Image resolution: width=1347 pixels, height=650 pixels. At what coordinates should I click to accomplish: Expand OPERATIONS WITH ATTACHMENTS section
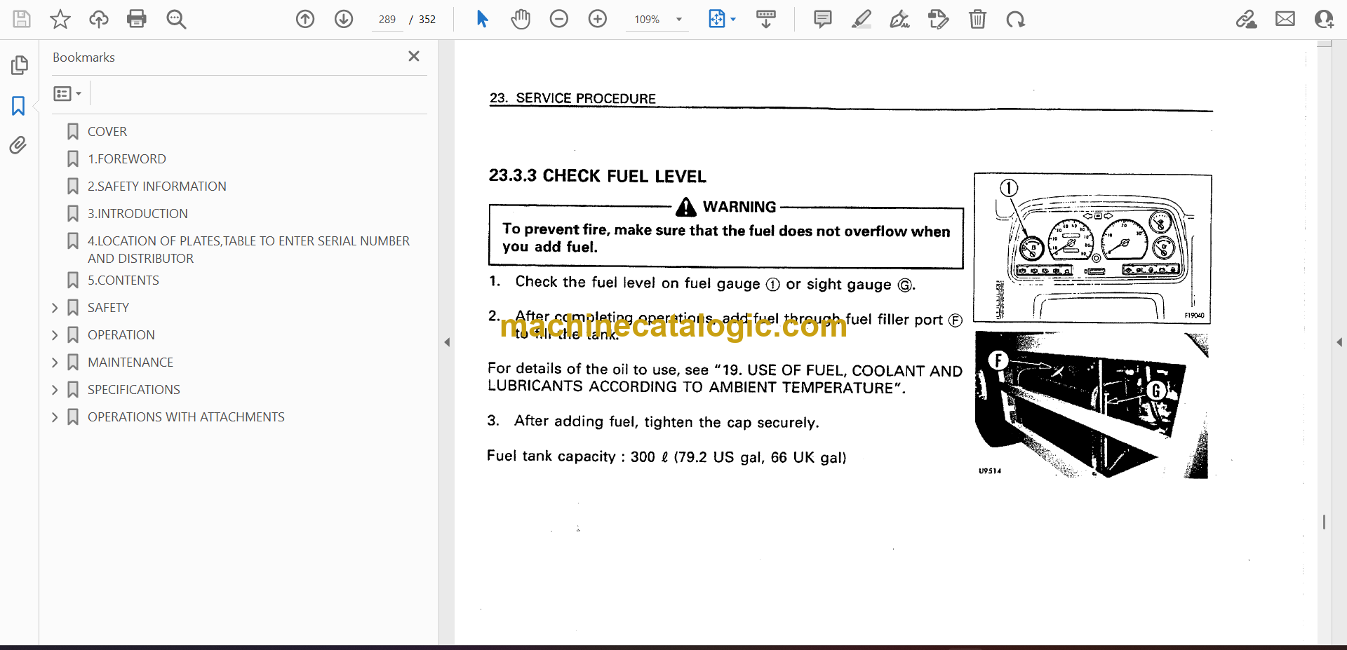[55, 417]
